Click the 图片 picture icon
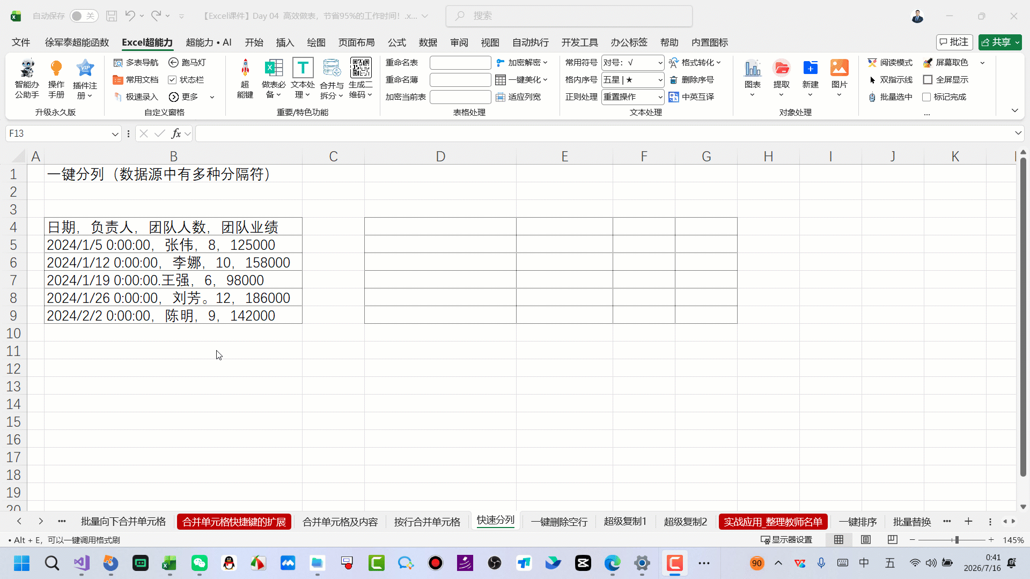 click(x=840, y=79)
